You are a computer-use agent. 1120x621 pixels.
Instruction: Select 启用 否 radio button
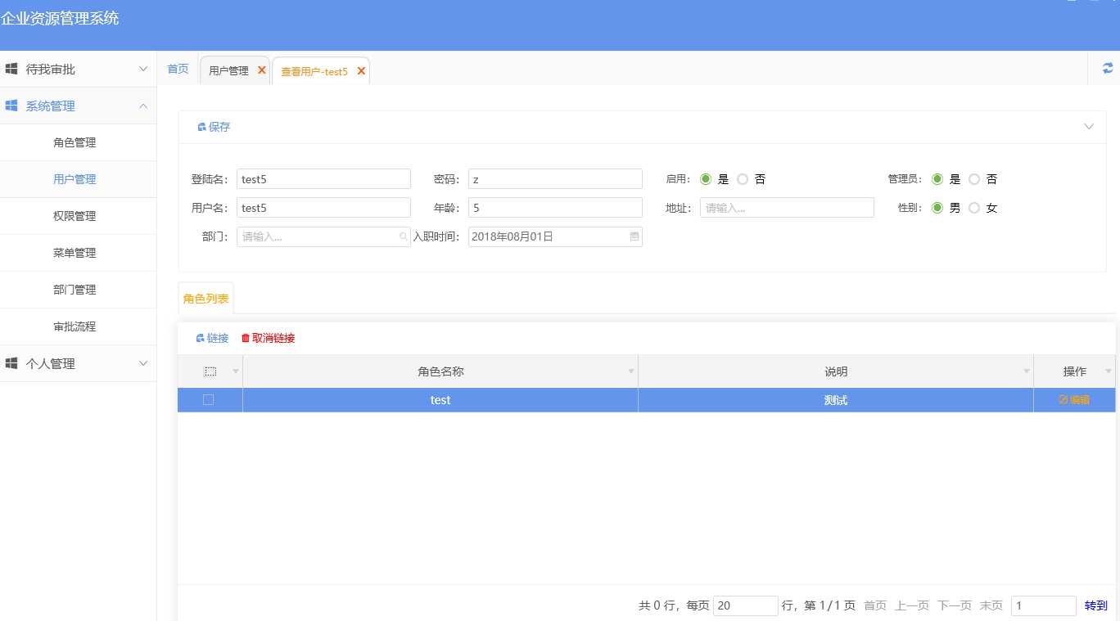(x=743, y=179)
